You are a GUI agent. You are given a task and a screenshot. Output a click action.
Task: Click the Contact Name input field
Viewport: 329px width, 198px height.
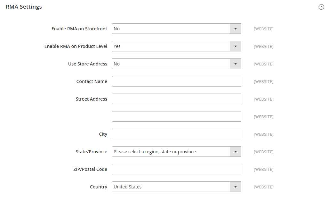point(176,81)
